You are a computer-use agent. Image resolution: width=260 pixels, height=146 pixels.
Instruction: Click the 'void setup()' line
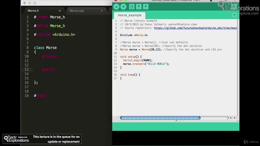click(x=131, y=57)
